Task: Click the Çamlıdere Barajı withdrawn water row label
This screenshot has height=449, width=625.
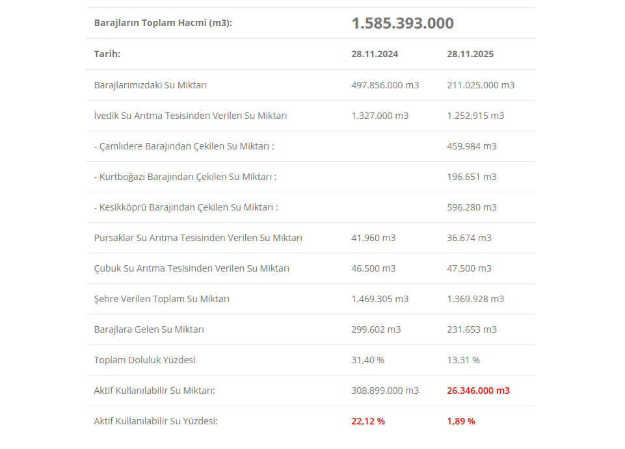Action: pyautogui.click(x=184, y=146)
